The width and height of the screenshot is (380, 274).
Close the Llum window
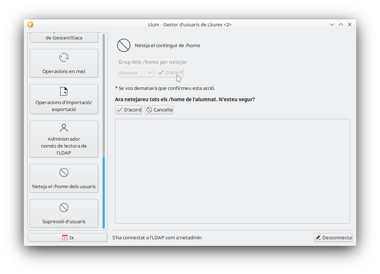pos(350,24)
